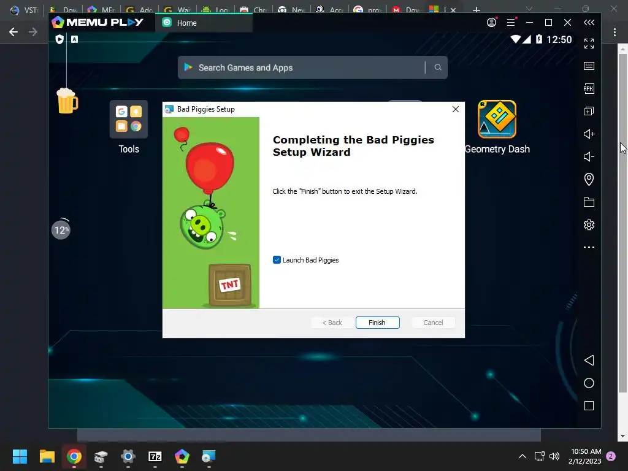628x471 pixels.
Task: Switch to the VST browser tab
Action: point(23,10)
